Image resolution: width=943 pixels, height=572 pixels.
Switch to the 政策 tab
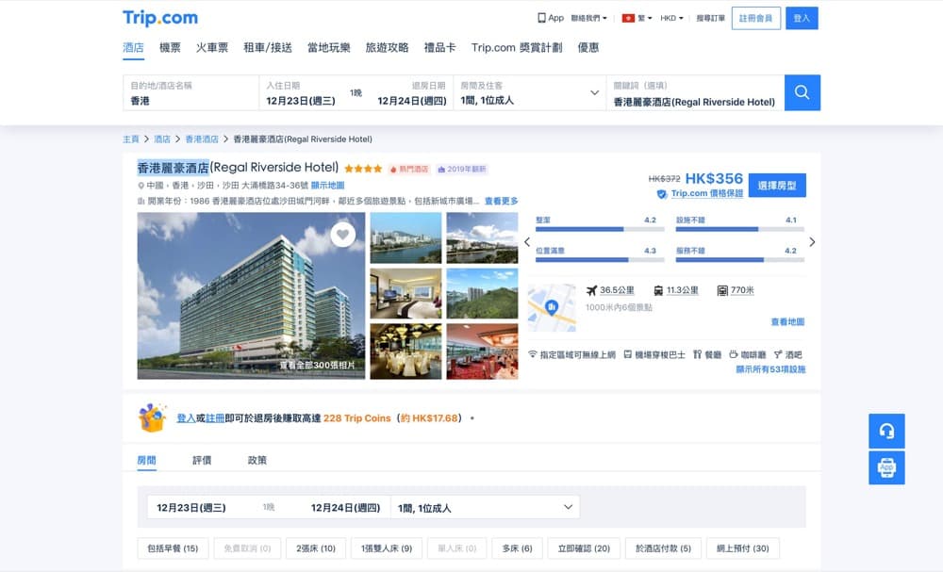coord(256,460)
